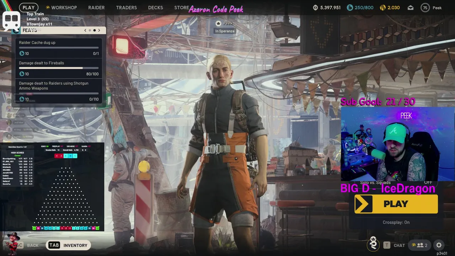Click the crown icon next to Peek
The height and width of the screenshot is (256, 455).
(x=219, y=23)
